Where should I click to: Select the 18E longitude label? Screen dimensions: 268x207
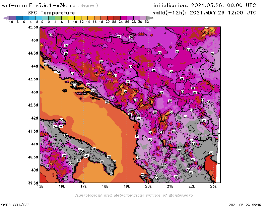[105, 186]
